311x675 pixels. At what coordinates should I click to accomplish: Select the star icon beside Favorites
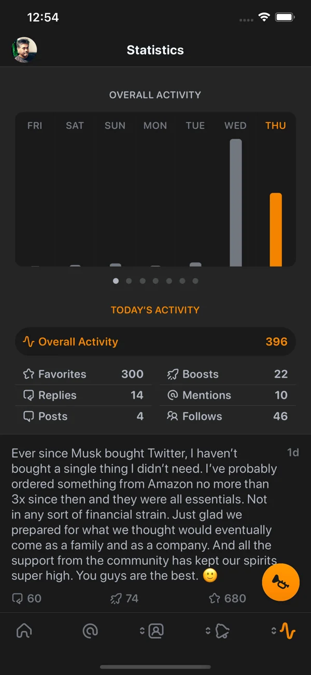tap(27, 374)
